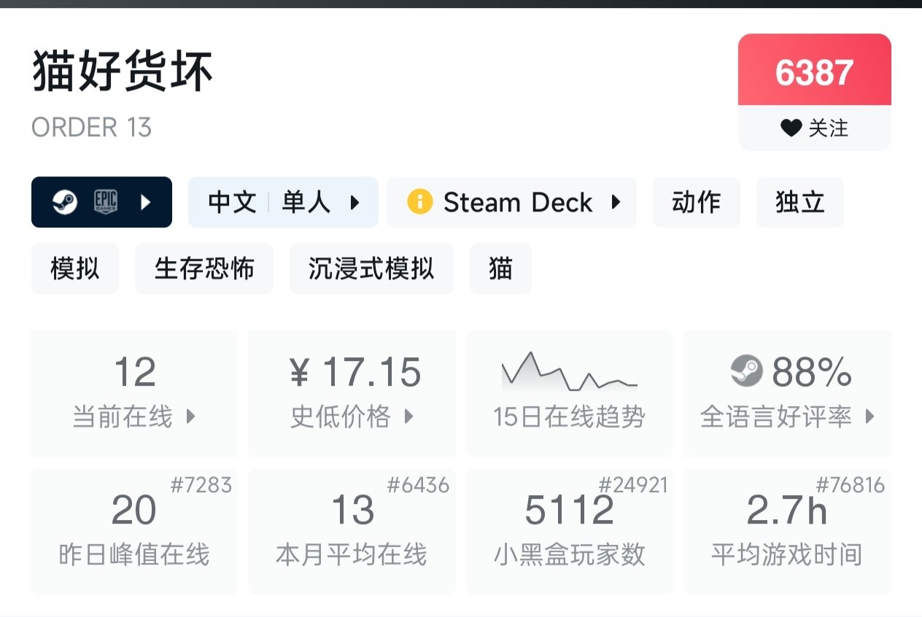Expand Steam Deck compatibility details
This screenshot has height=617, width=922.
click(616, 202)
